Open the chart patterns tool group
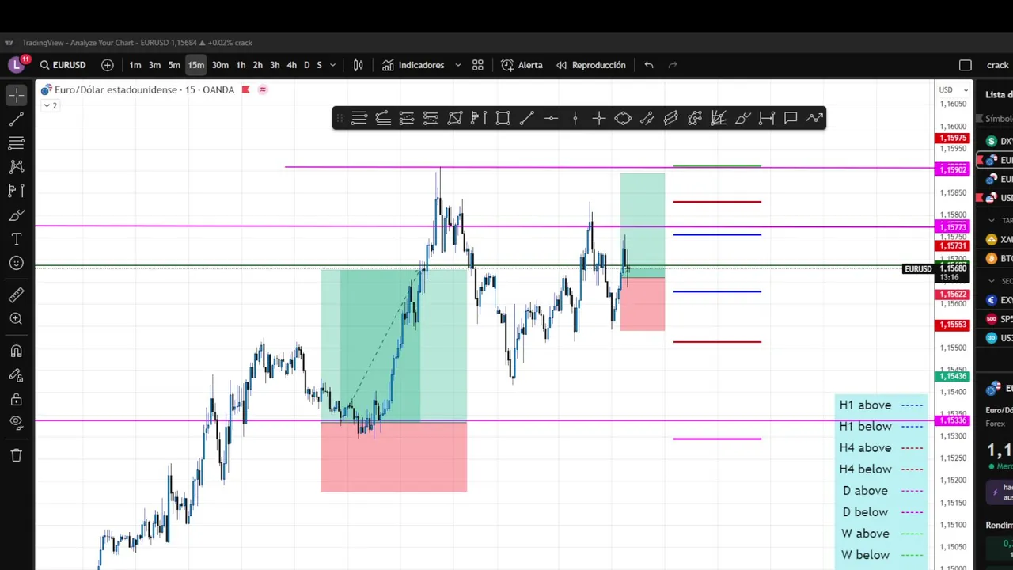The width and height of the screenshot is (1013, 570). pos(17,167)
